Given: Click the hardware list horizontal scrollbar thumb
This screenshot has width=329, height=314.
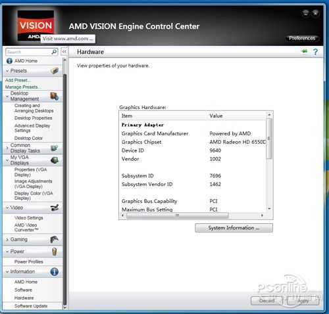Looking at the screenshot, I should (178, 215).
